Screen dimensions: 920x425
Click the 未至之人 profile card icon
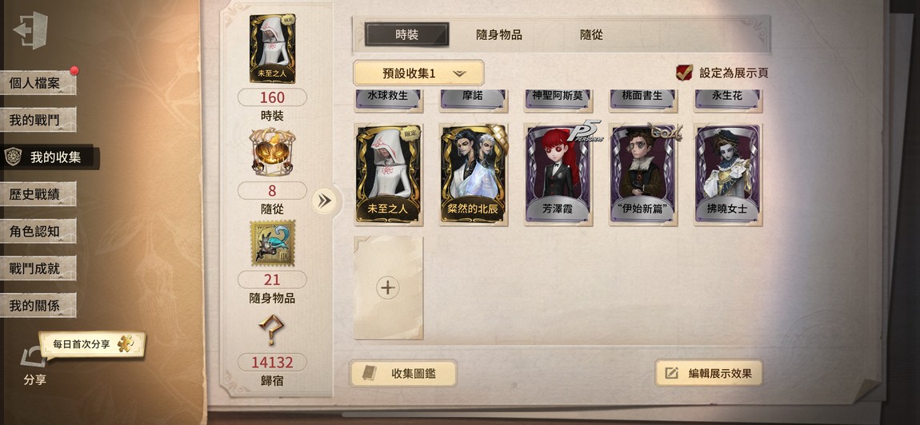tap(272, 49)
